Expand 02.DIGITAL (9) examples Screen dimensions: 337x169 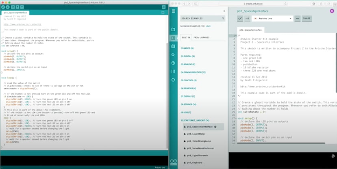[x=188, y=56]
